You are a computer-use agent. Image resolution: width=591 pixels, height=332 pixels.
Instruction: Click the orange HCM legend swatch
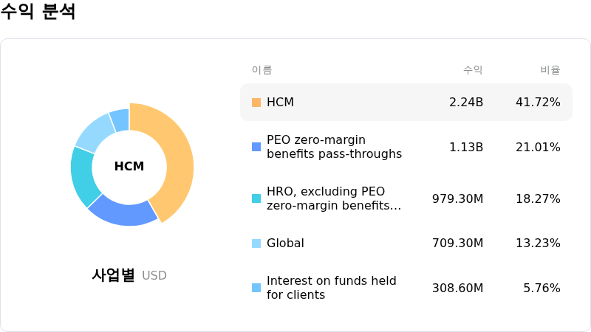click(x=256, y=103)
